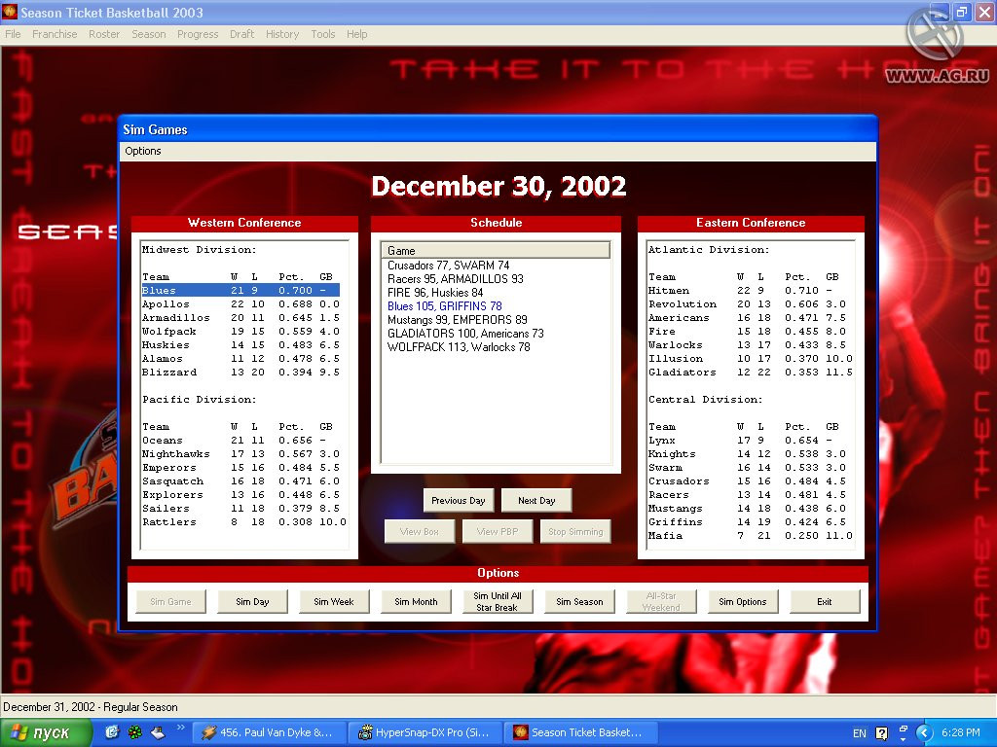Click Sim Until All Star Break

pos(498,601)
